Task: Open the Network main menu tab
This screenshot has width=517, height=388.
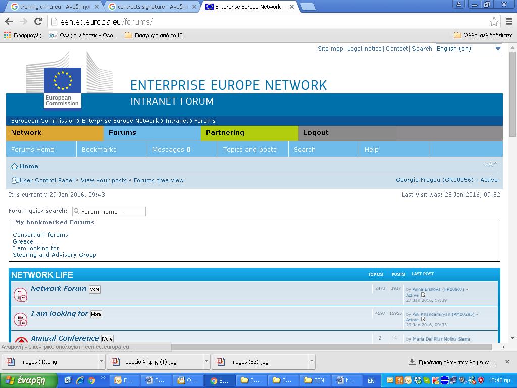Action: [55, 133]
